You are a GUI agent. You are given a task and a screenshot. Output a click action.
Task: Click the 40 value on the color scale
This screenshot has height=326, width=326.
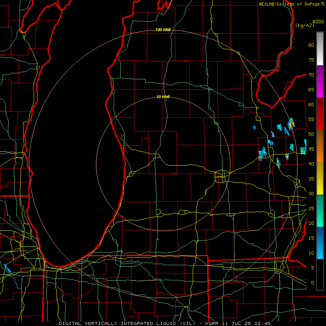[311, 164]
